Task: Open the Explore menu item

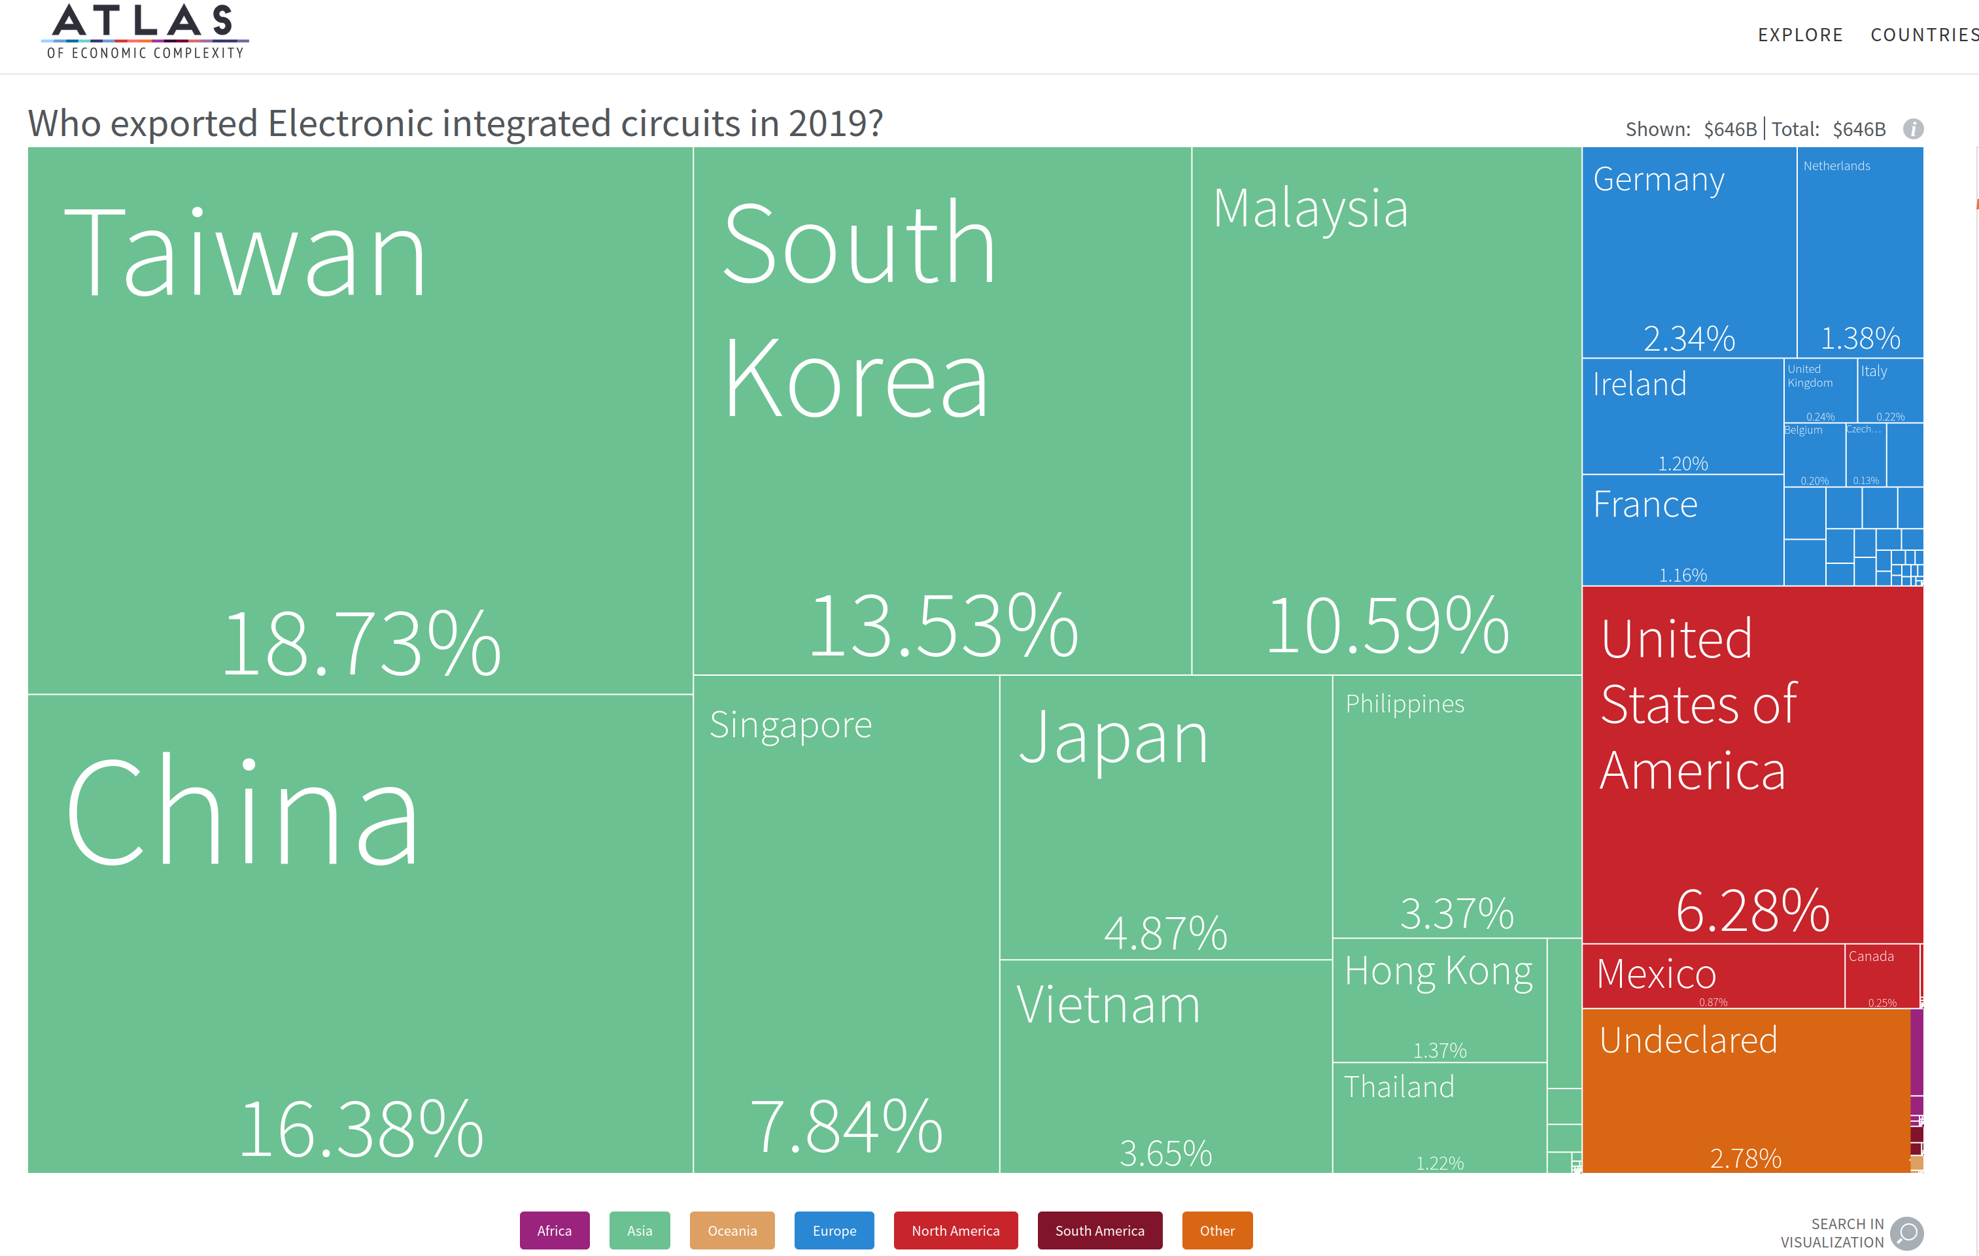Action: (x=1800, y=35)
